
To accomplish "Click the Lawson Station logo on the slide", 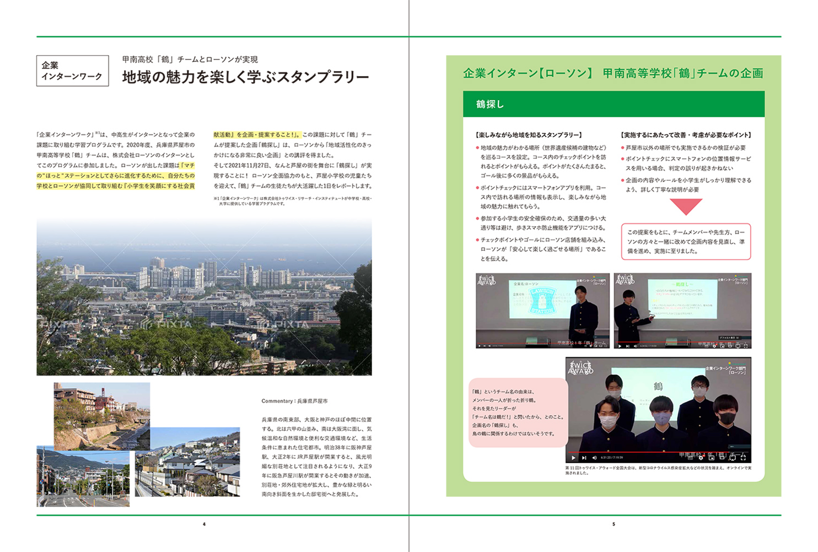I will 543,301.
